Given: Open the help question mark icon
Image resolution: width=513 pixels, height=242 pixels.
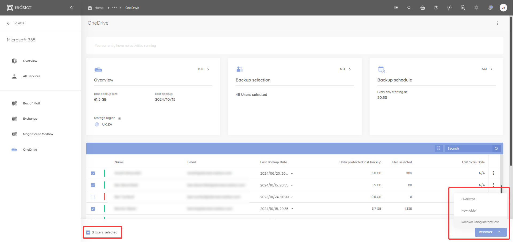Looking at the screenshot, I should (436, 7).
